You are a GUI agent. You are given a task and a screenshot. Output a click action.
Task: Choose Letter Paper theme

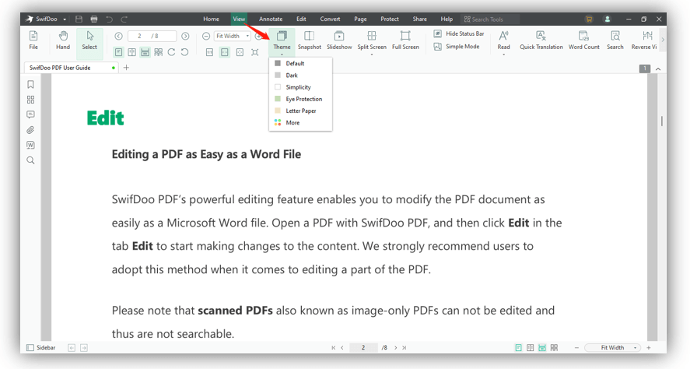click(x=300, y=111)
